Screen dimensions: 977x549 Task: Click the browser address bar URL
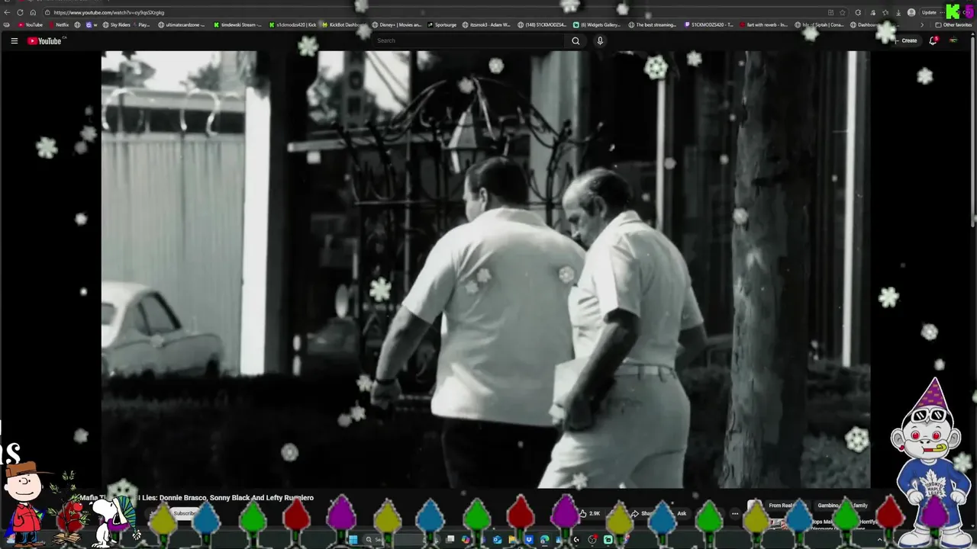pos(108,12)
